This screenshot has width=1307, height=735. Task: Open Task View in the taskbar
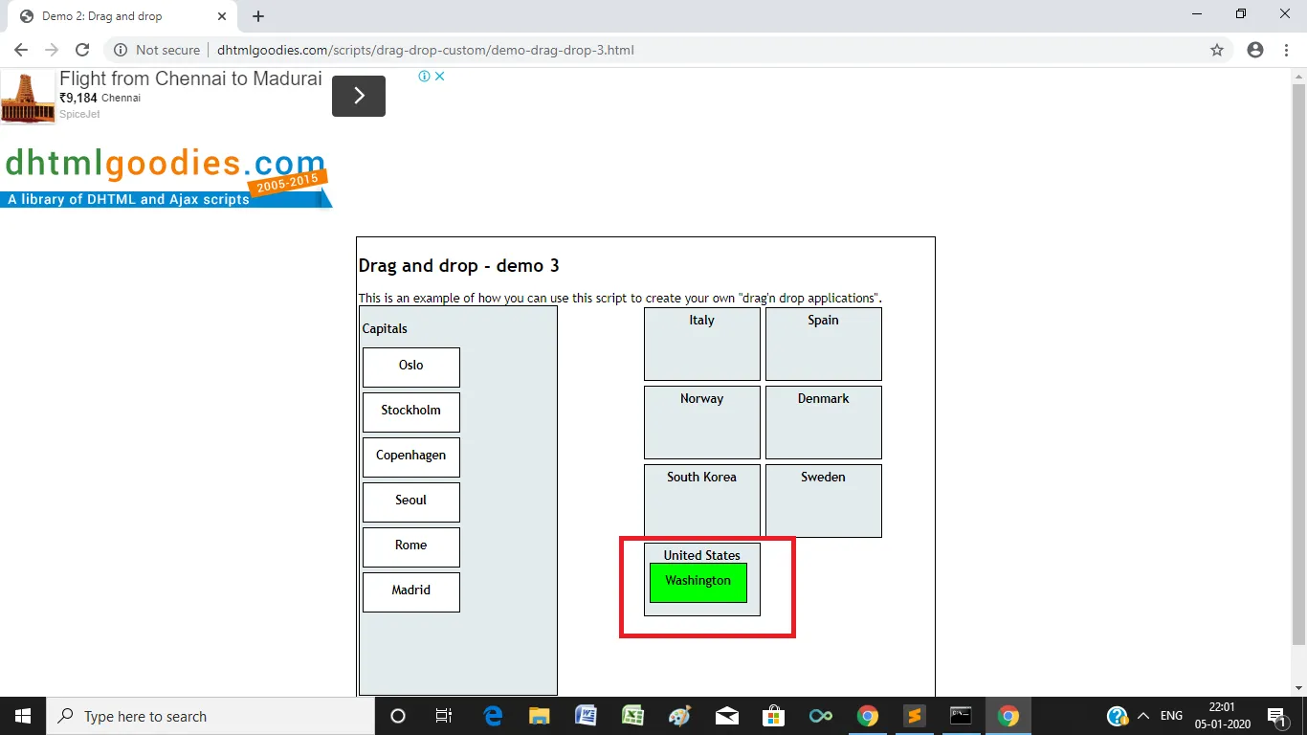(444, 716)
